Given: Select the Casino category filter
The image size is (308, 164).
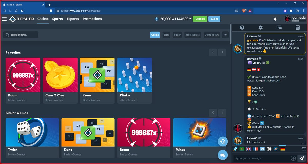Looking at the screenshot, I should click(155, 35).
